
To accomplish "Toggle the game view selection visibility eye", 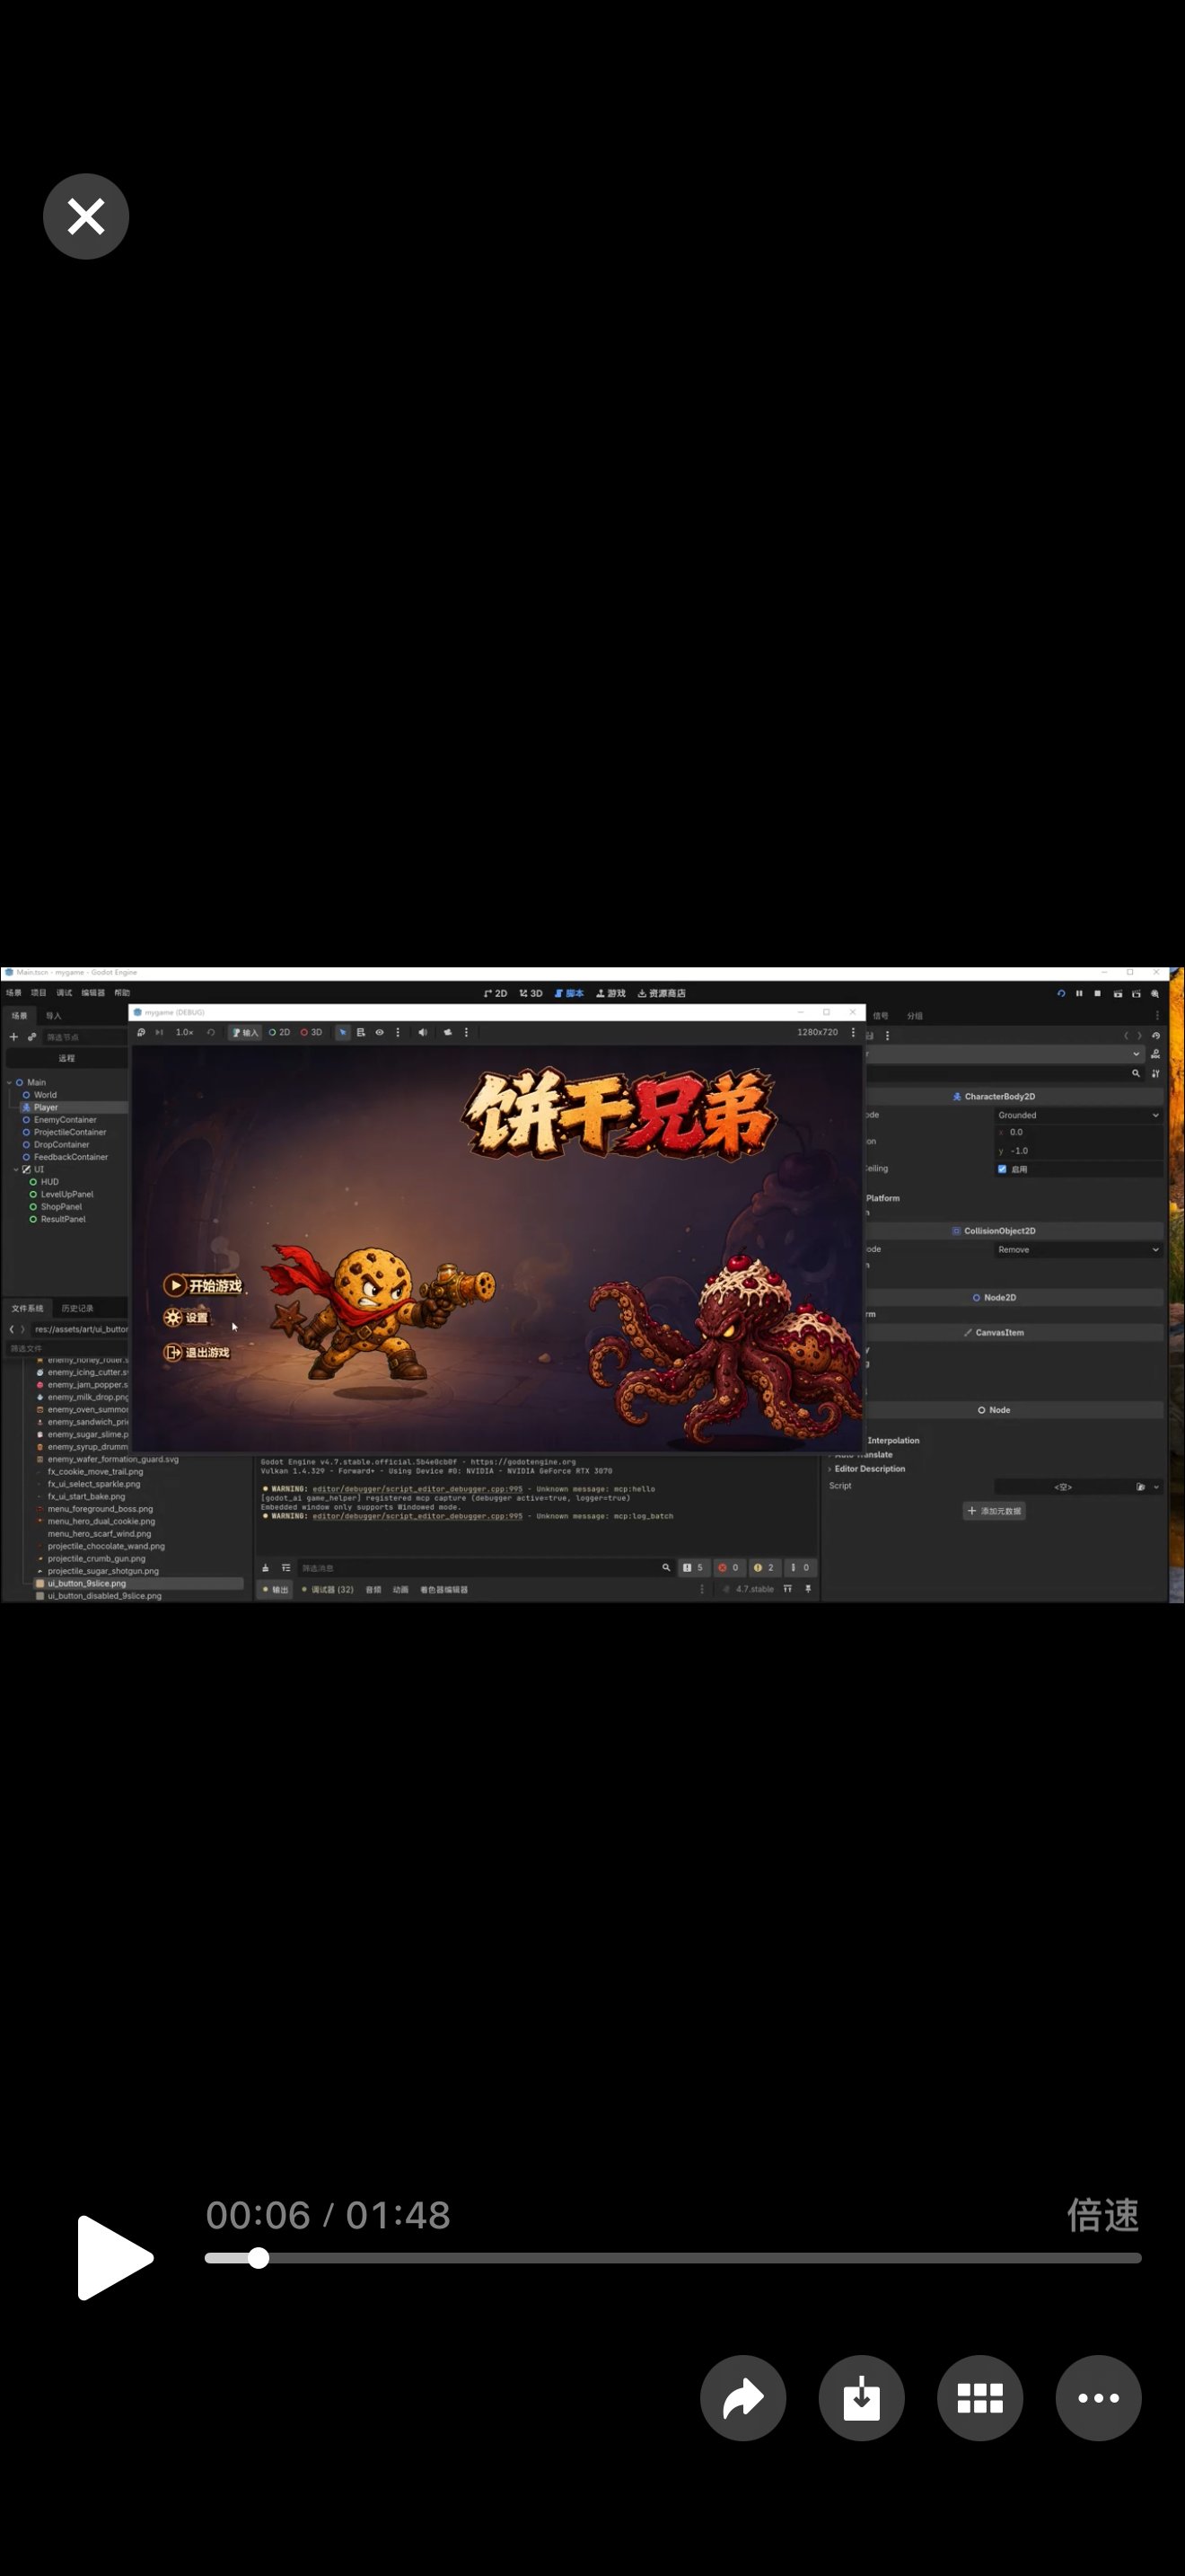I will (x=380, y=1032).
